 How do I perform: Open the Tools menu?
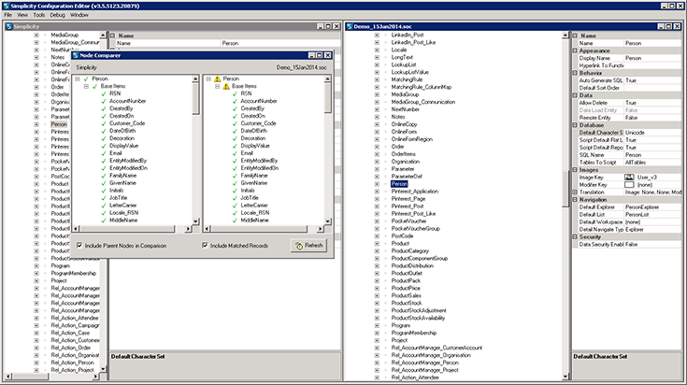pos(39,15)
